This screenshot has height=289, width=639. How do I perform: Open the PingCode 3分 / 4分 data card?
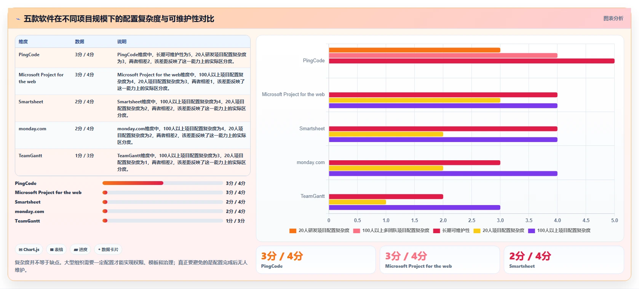pos(316,260)
